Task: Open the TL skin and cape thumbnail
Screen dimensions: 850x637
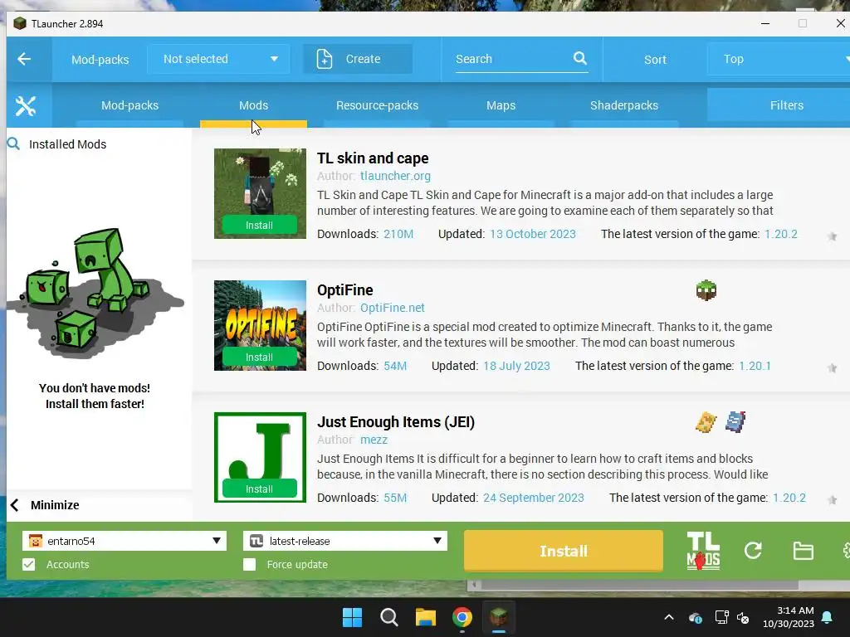Action: [x=260, y=193]
